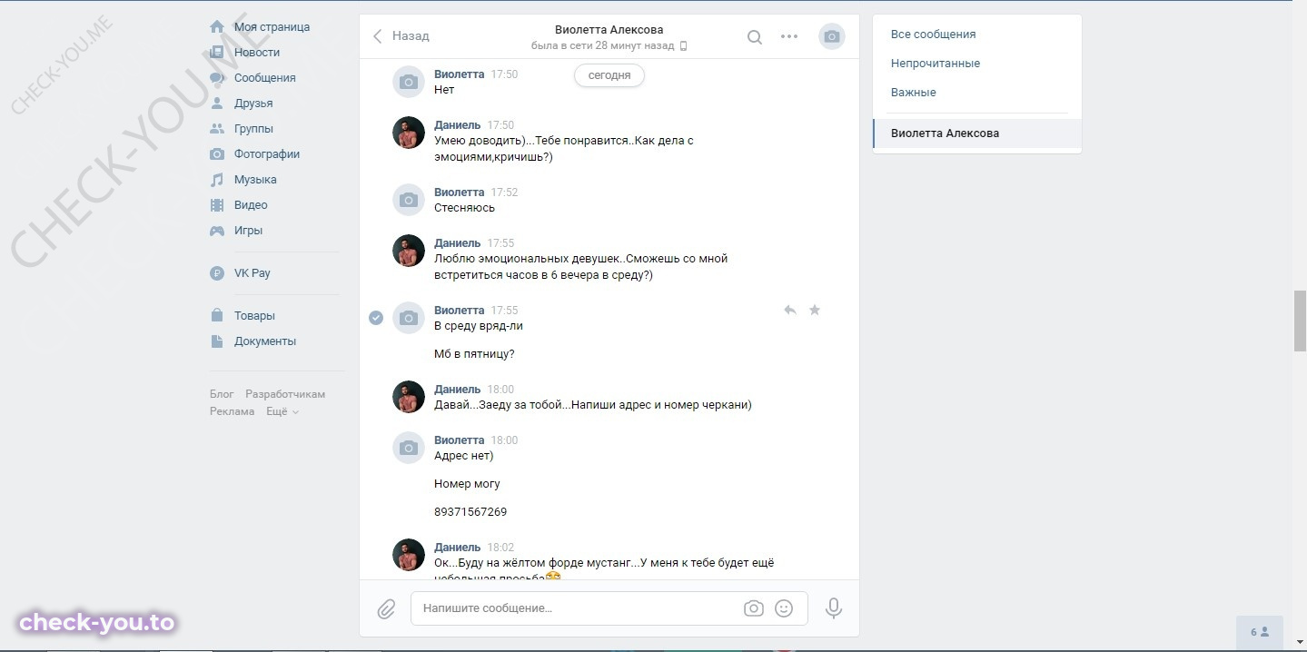The width and height of the screenshot is (1307, 652).
Task: Select the Виолетта Алексова dialog tab
Action: click(x=977, y=133)
